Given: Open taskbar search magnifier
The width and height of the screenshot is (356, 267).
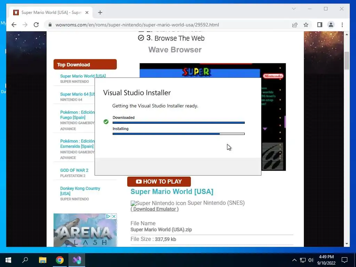Looking at the screenshot, I should [x=25, y=260].
